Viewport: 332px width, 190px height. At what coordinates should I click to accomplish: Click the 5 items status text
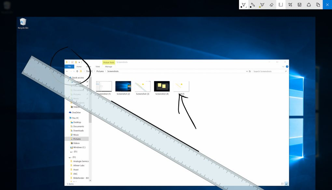[x=70, y=184]
